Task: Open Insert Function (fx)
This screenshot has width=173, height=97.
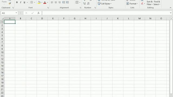Action: (38, 13)
